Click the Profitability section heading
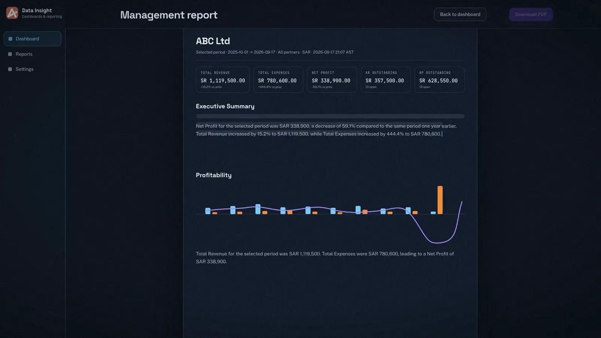This screenshot has height=338, width=601. pyautogui.click(x=214, y=175)
